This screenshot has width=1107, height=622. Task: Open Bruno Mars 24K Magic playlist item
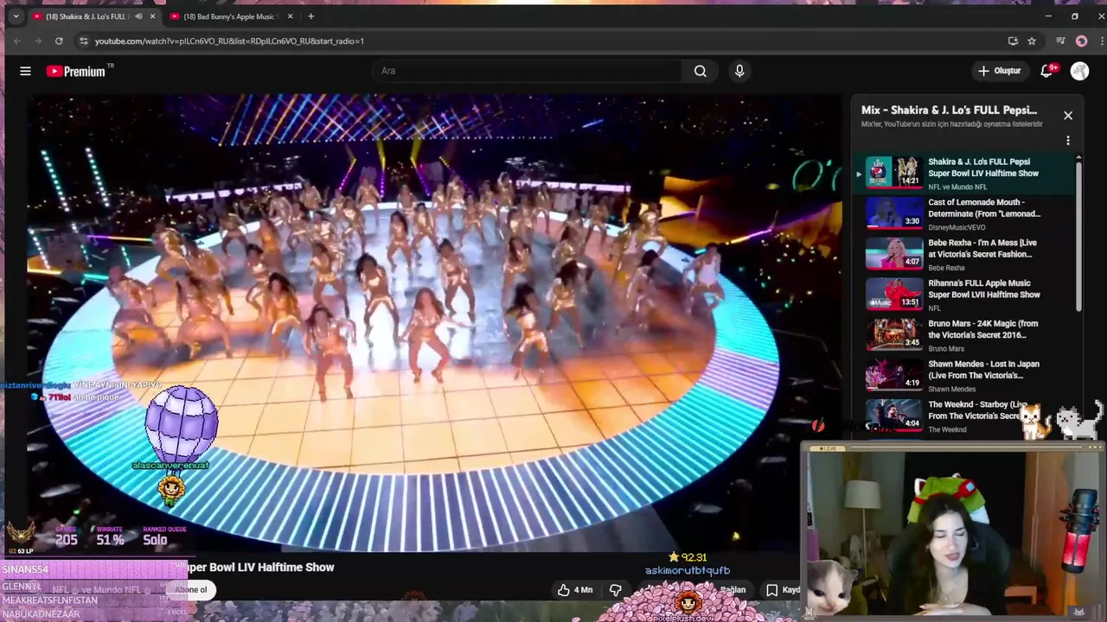(964, 334)
